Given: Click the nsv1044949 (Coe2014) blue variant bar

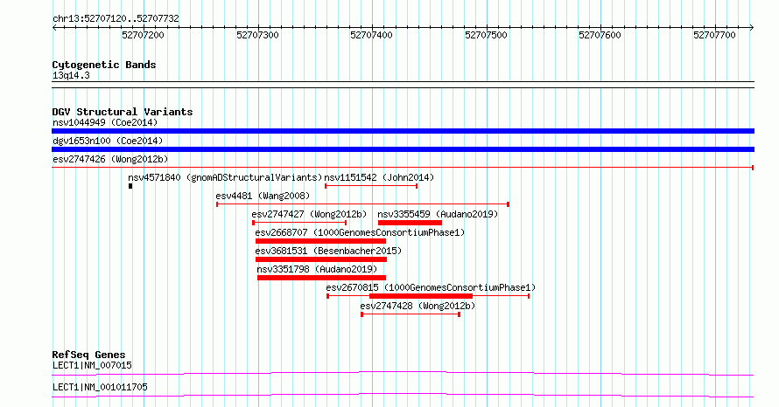Looking at the screenshot, I should tap(403, 131).
